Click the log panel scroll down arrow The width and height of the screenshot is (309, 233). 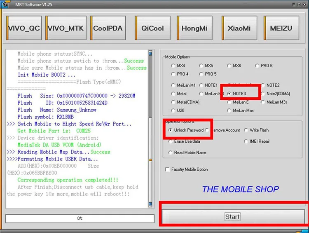150,204
